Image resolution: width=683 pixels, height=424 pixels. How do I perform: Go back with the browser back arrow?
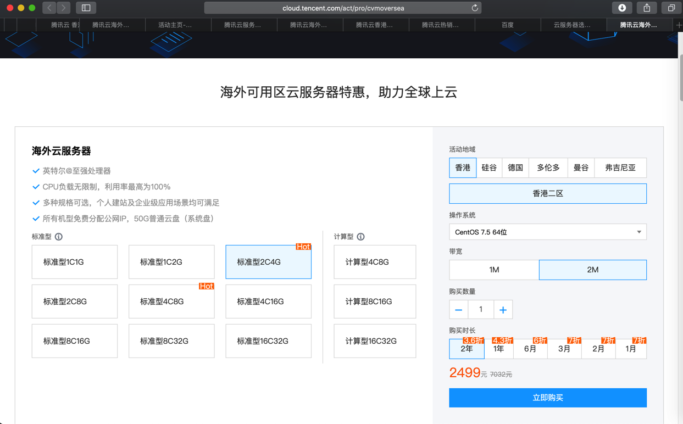[49, 8]
